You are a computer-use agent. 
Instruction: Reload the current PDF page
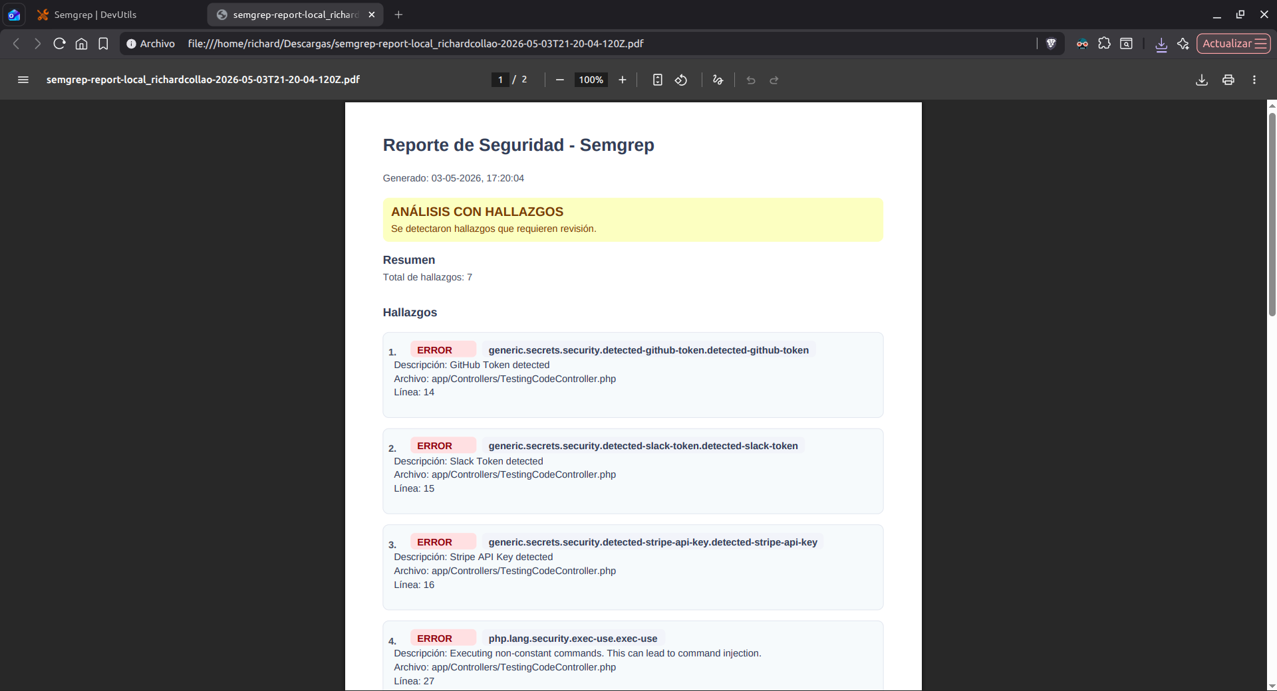tap(60, 43)
